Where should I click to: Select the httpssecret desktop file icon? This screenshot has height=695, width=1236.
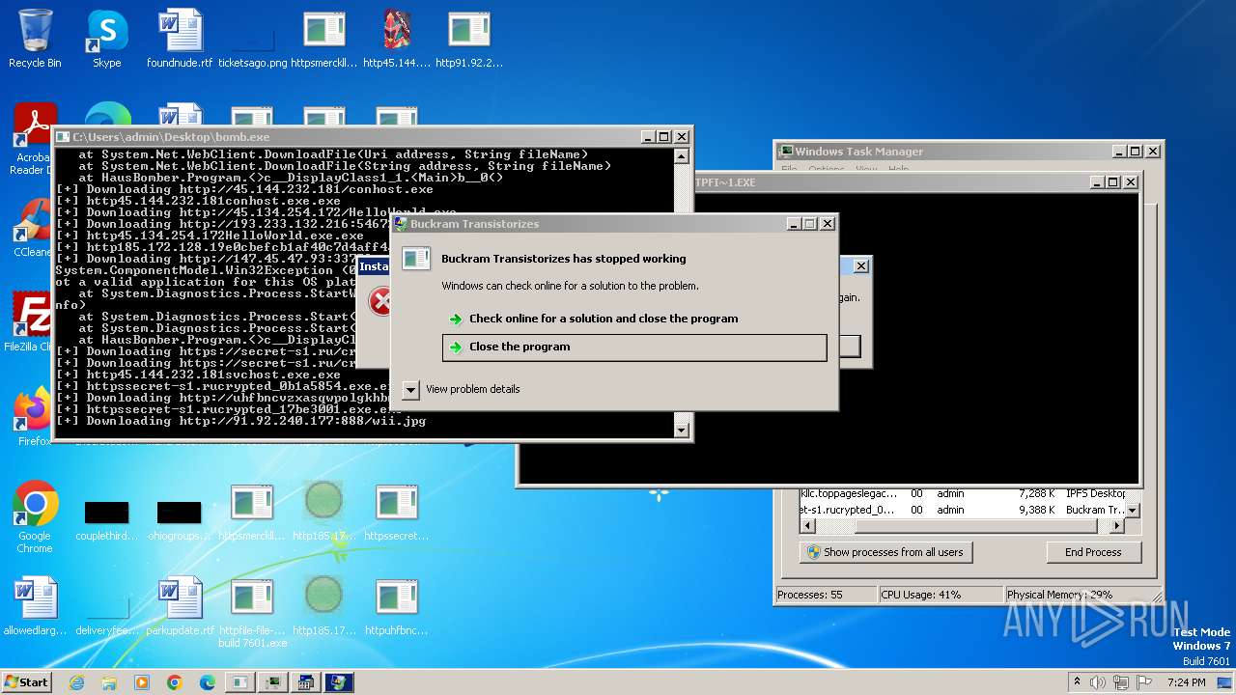pyautogui.click(x=397, y=512)
